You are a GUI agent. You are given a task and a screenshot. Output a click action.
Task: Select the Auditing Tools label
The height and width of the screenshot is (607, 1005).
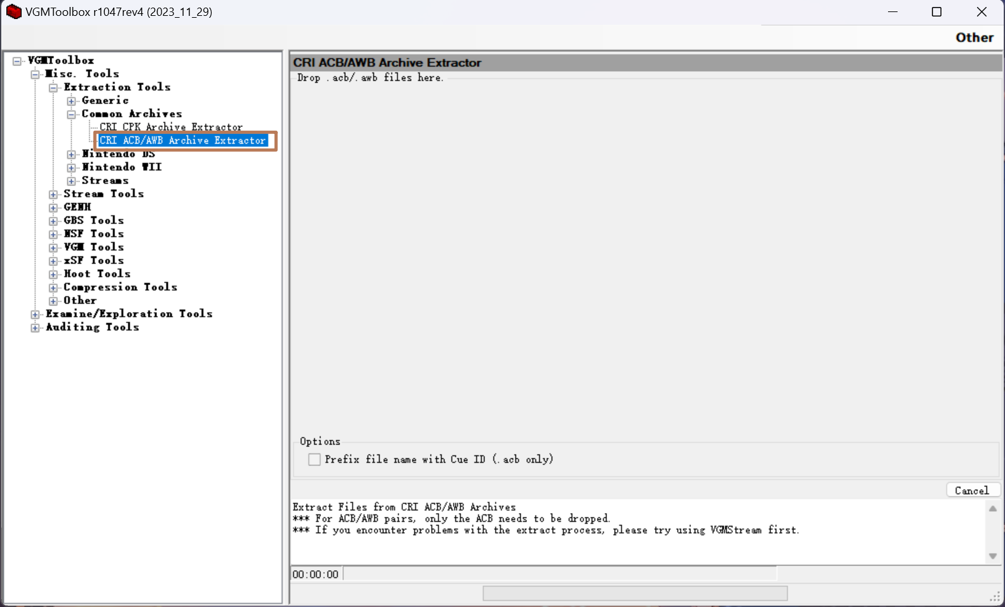[x=92, y=327]
